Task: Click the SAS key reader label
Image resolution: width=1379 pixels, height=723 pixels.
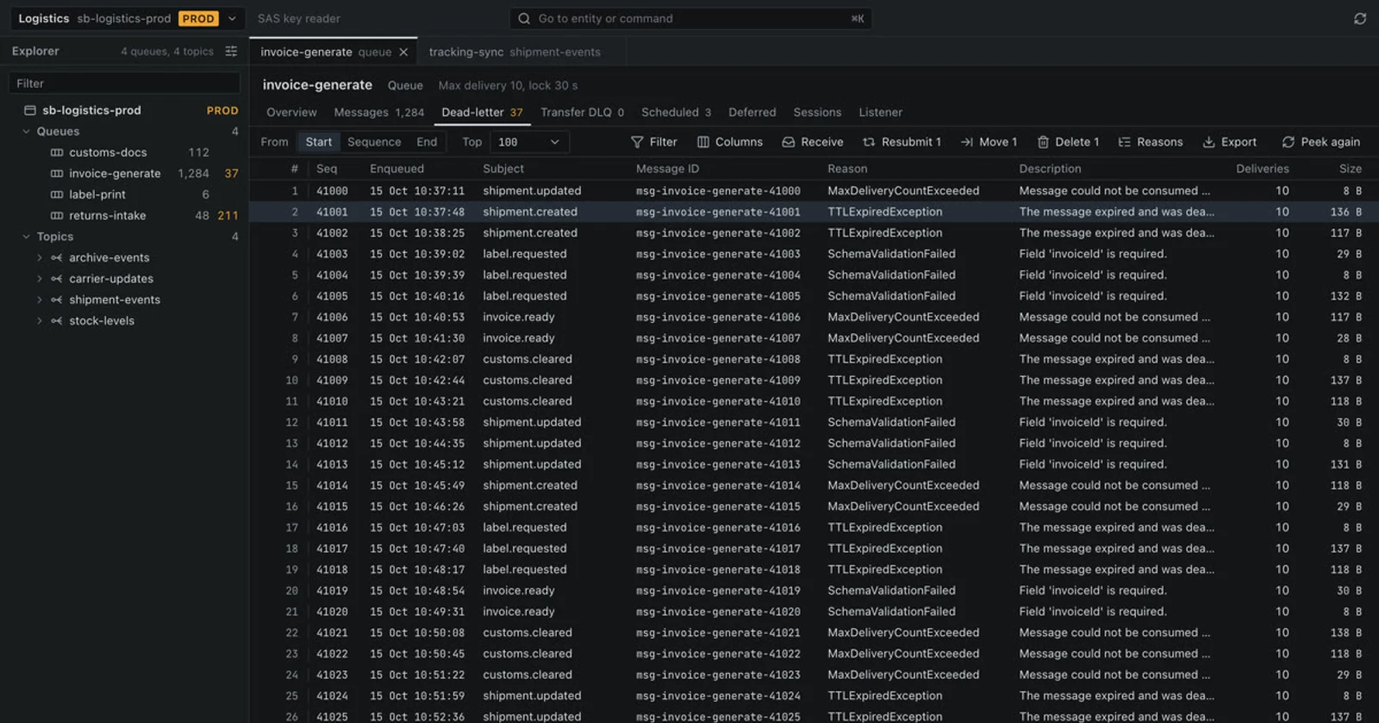Action: click(299, 18)
